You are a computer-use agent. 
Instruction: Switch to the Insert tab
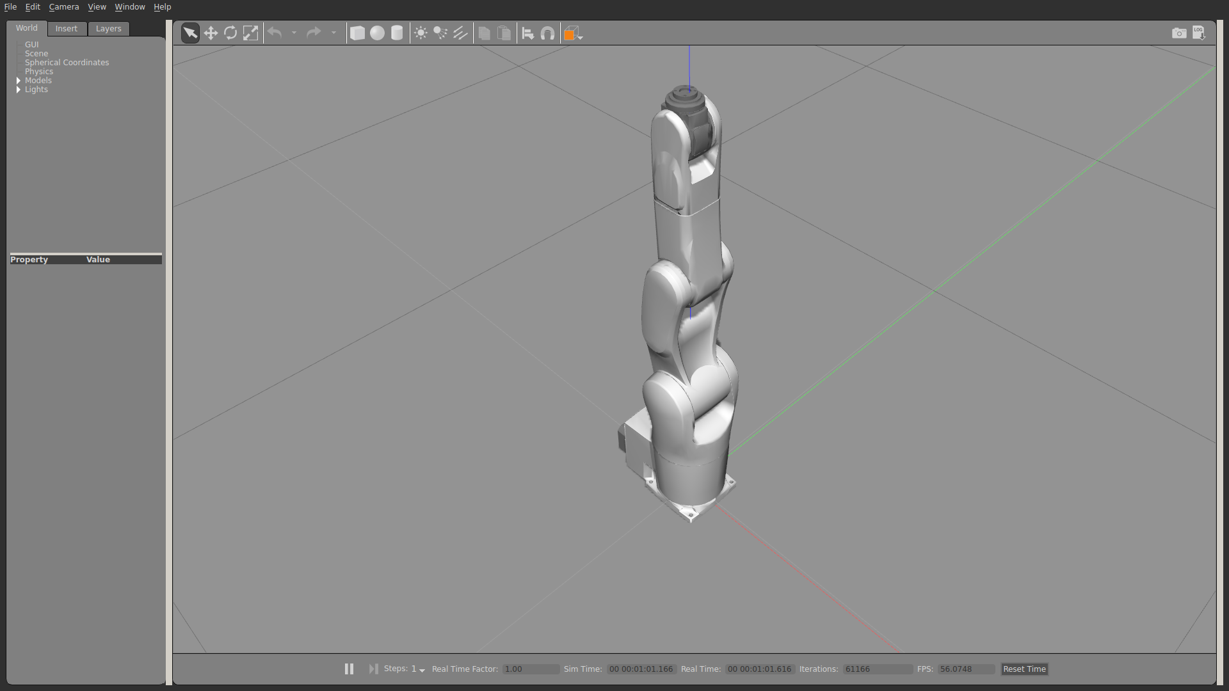pos(66,29)
